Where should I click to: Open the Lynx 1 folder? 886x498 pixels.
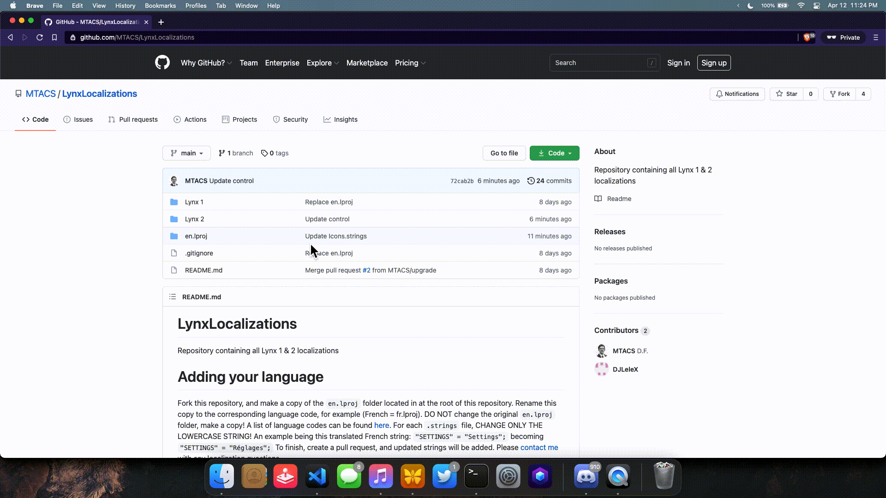point(194,202)
